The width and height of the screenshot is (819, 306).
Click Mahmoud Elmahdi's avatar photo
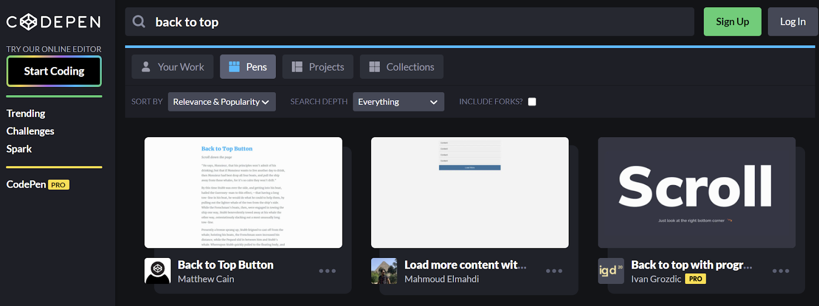tap(384, 271)
